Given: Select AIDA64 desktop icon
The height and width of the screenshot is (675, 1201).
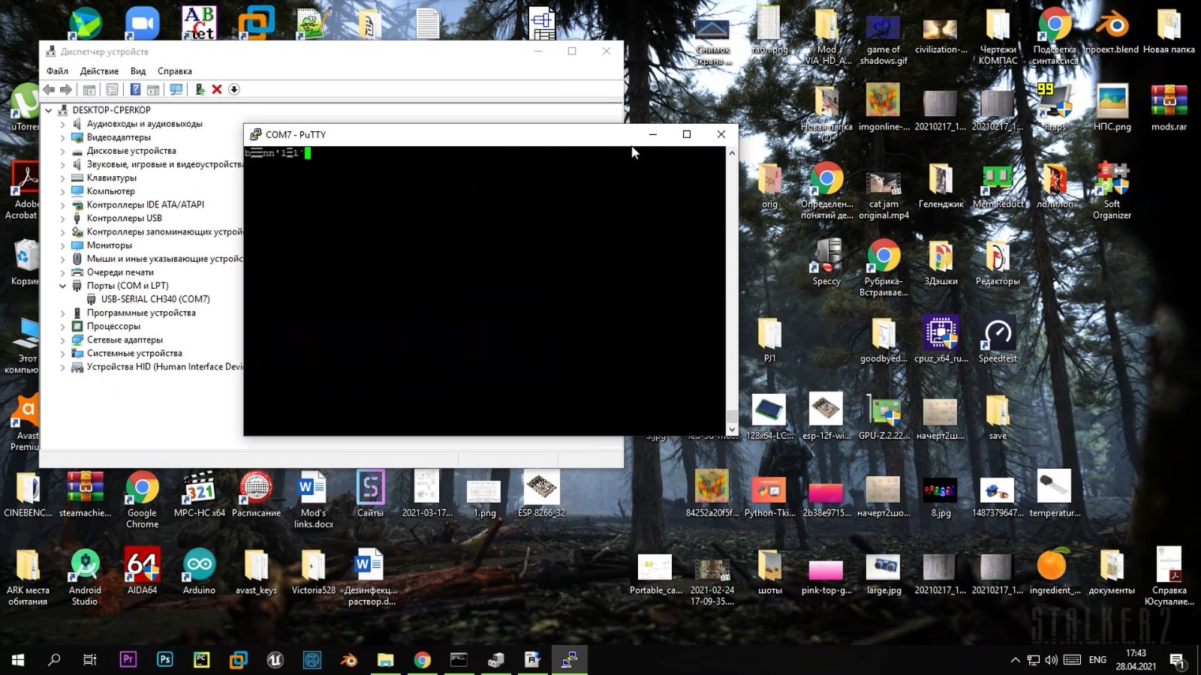Looking at the screenshot, I should coord(142,572).
